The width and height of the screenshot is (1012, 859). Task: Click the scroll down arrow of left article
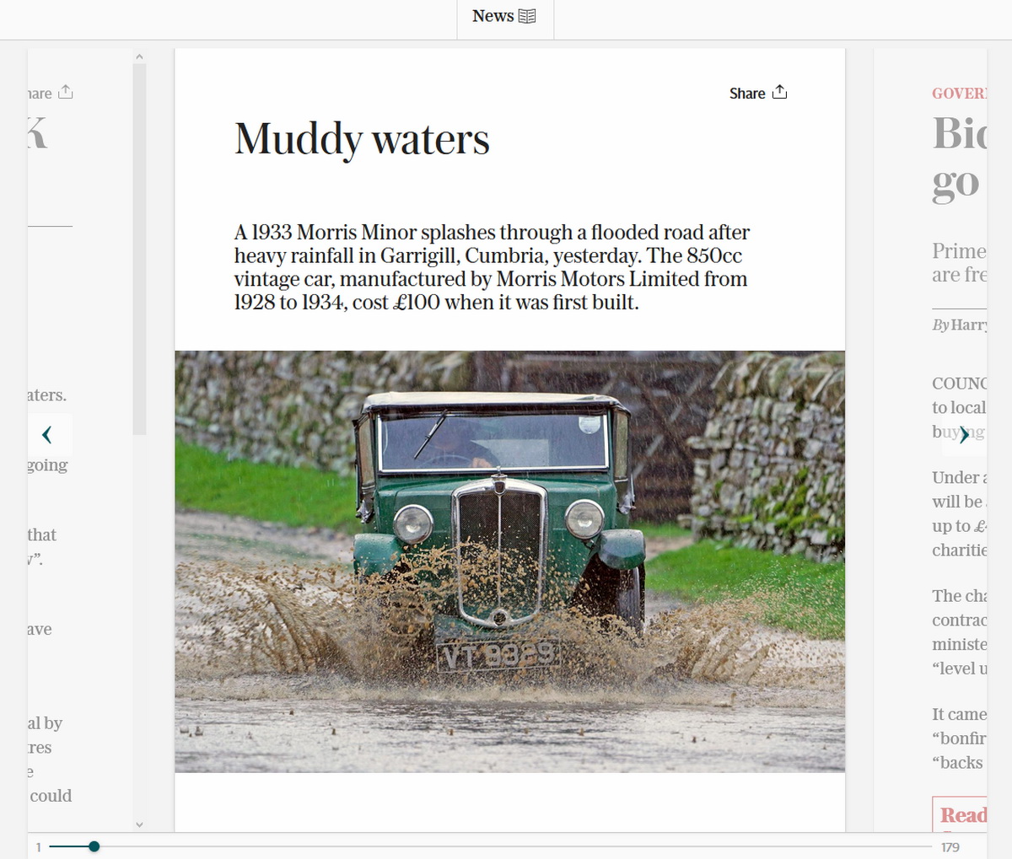pos(139,824)
